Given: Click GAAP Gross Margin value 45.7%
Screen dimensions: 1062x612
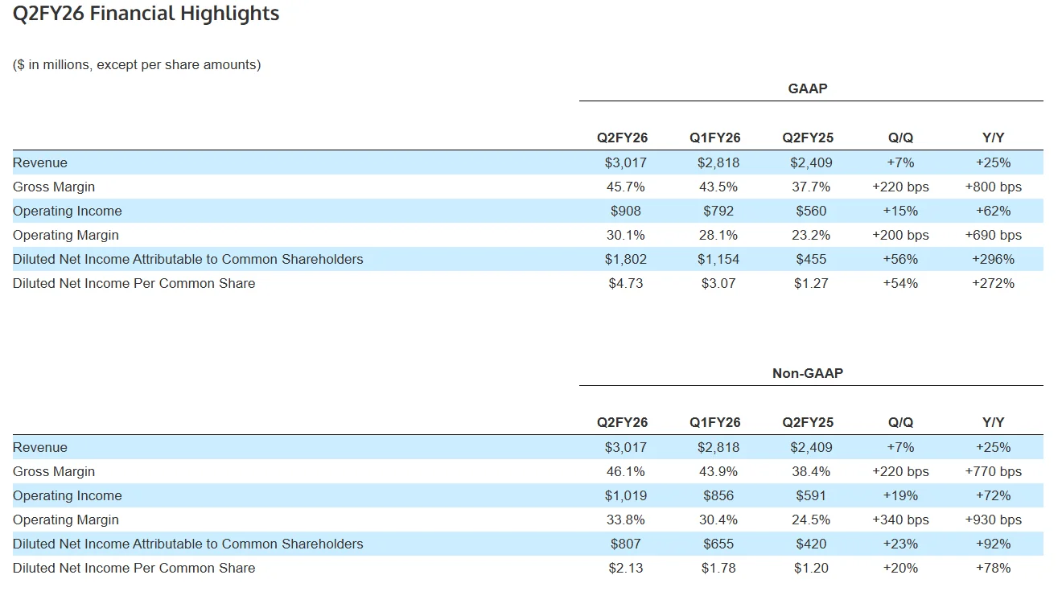Looking at the screenshot, I should pos(625,187).
